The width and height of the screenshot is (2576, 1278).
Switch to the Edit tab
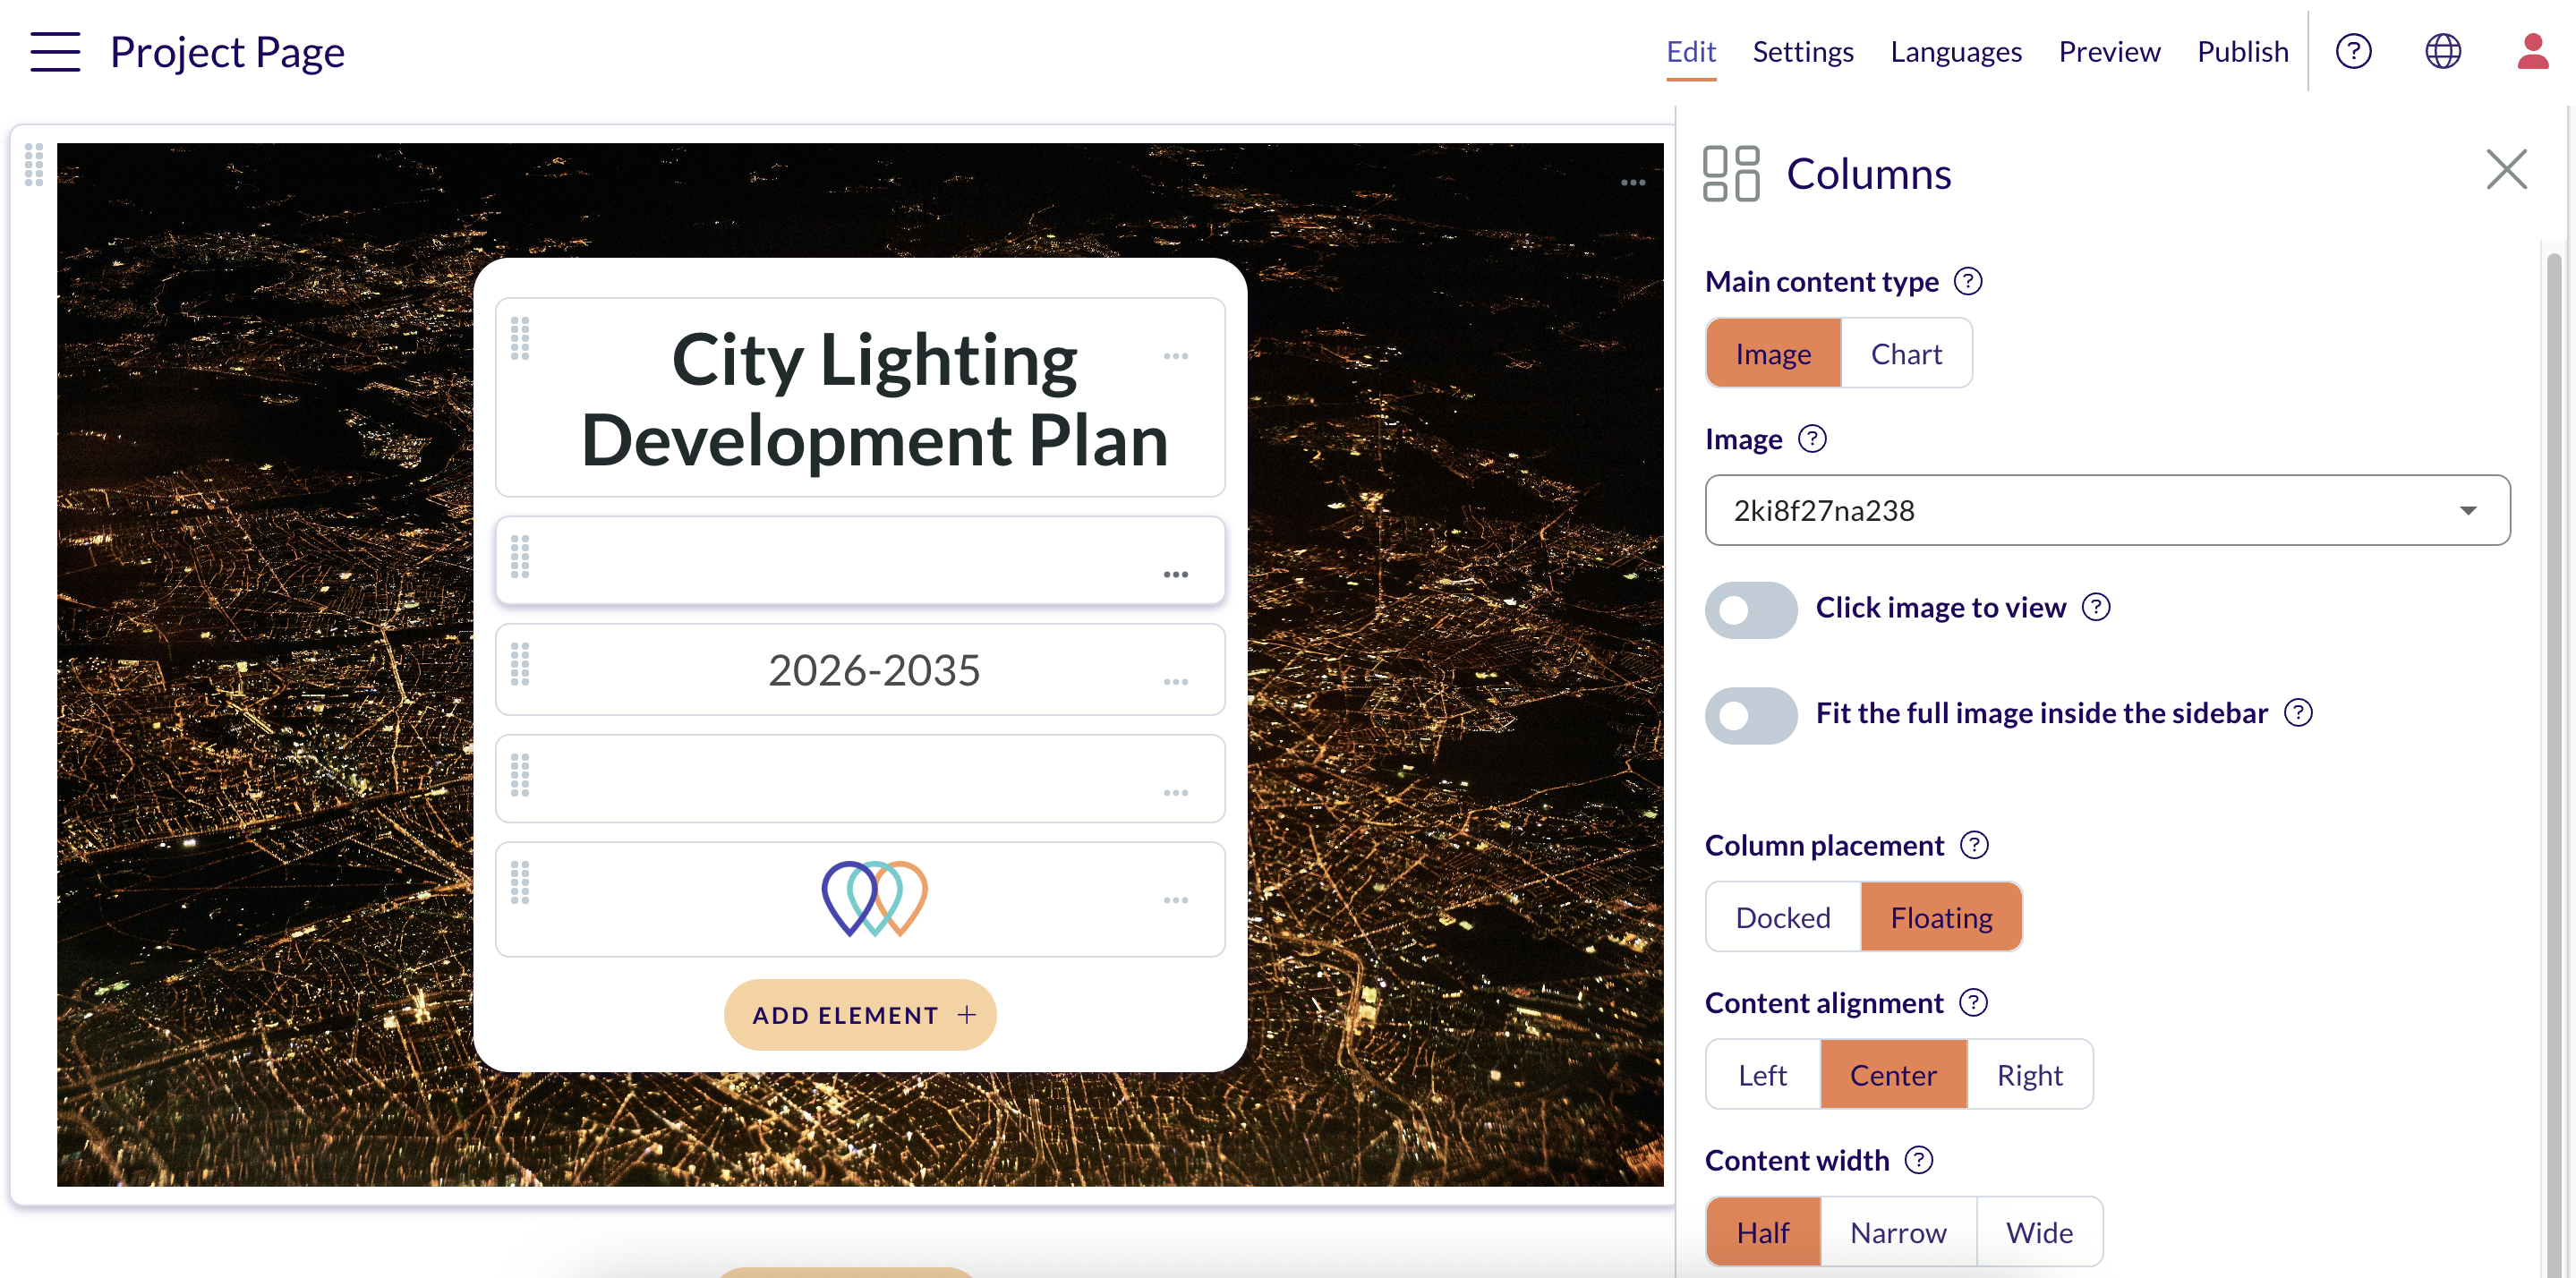click(1691, 52)
